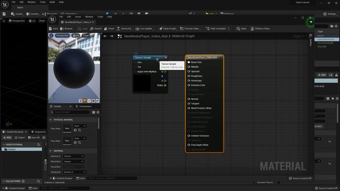Click Save All in main Content Browser
Viewport: 340px width, 191px height.
[34, 137]
